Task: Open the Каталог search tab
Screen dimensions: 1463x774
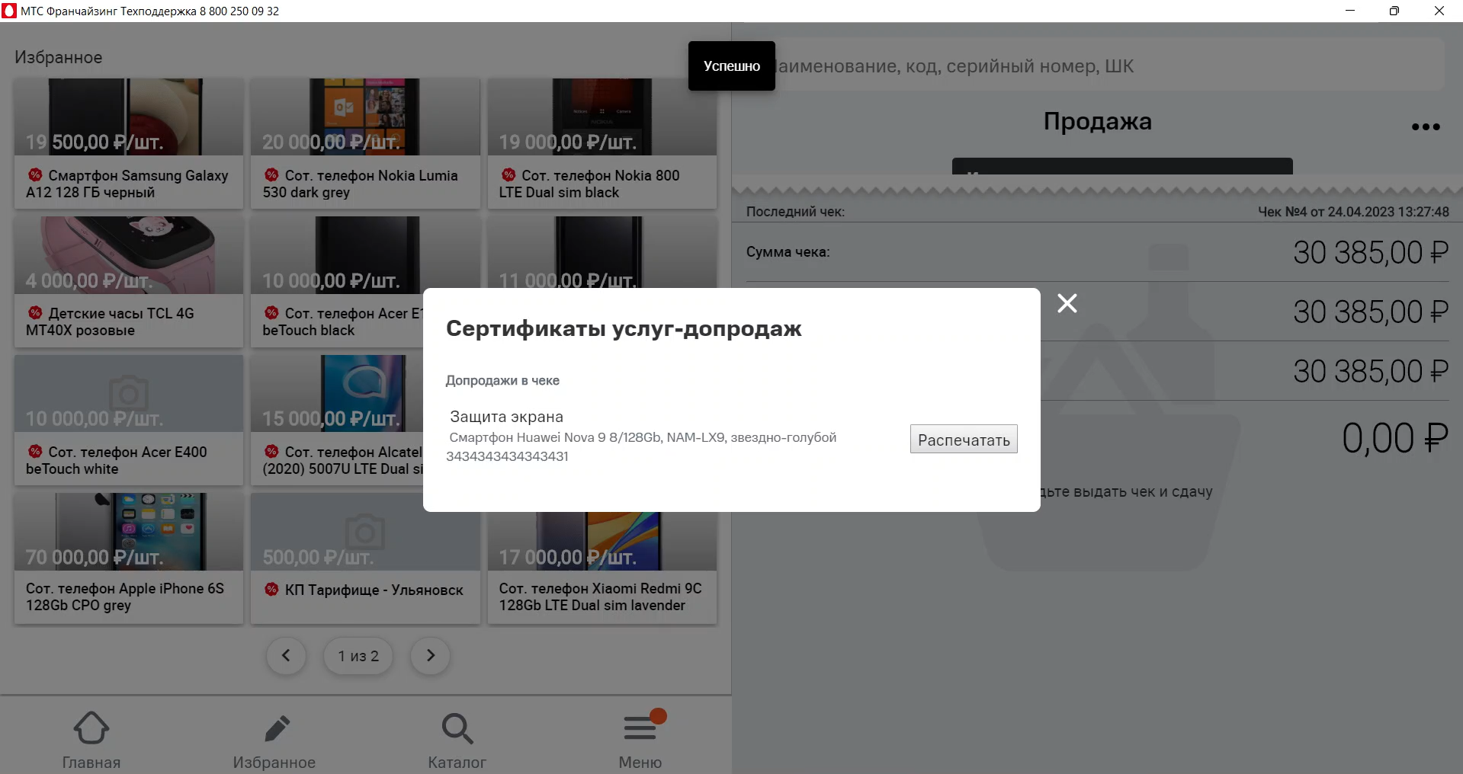Action: [457, 740]
